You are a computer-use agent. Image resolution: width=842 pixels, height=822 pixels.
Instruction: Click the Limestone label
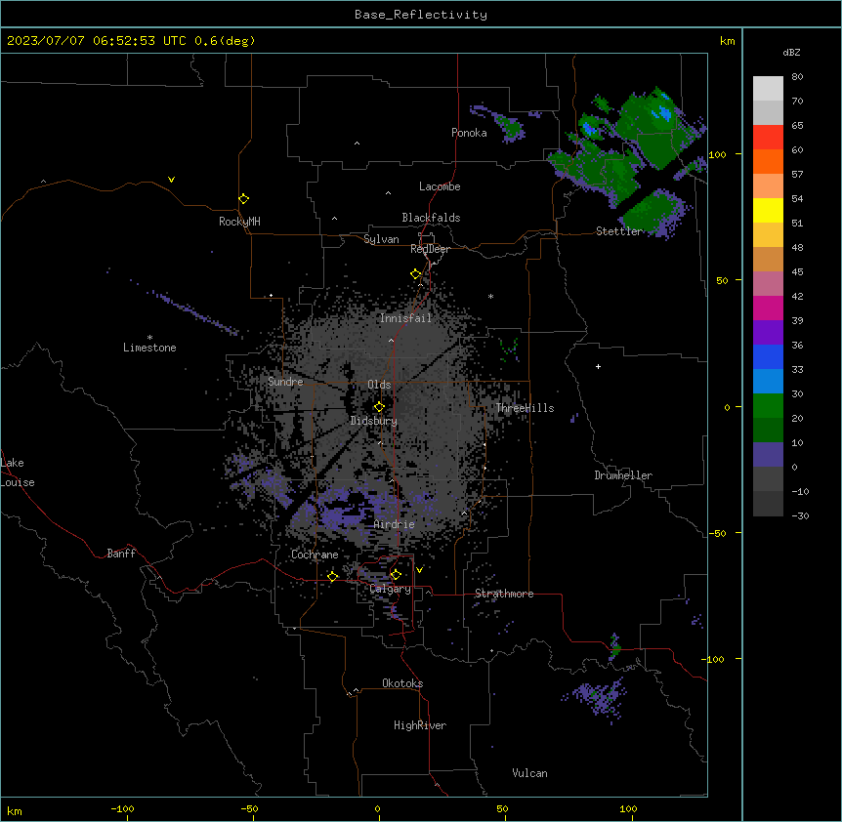pos(149,348)
